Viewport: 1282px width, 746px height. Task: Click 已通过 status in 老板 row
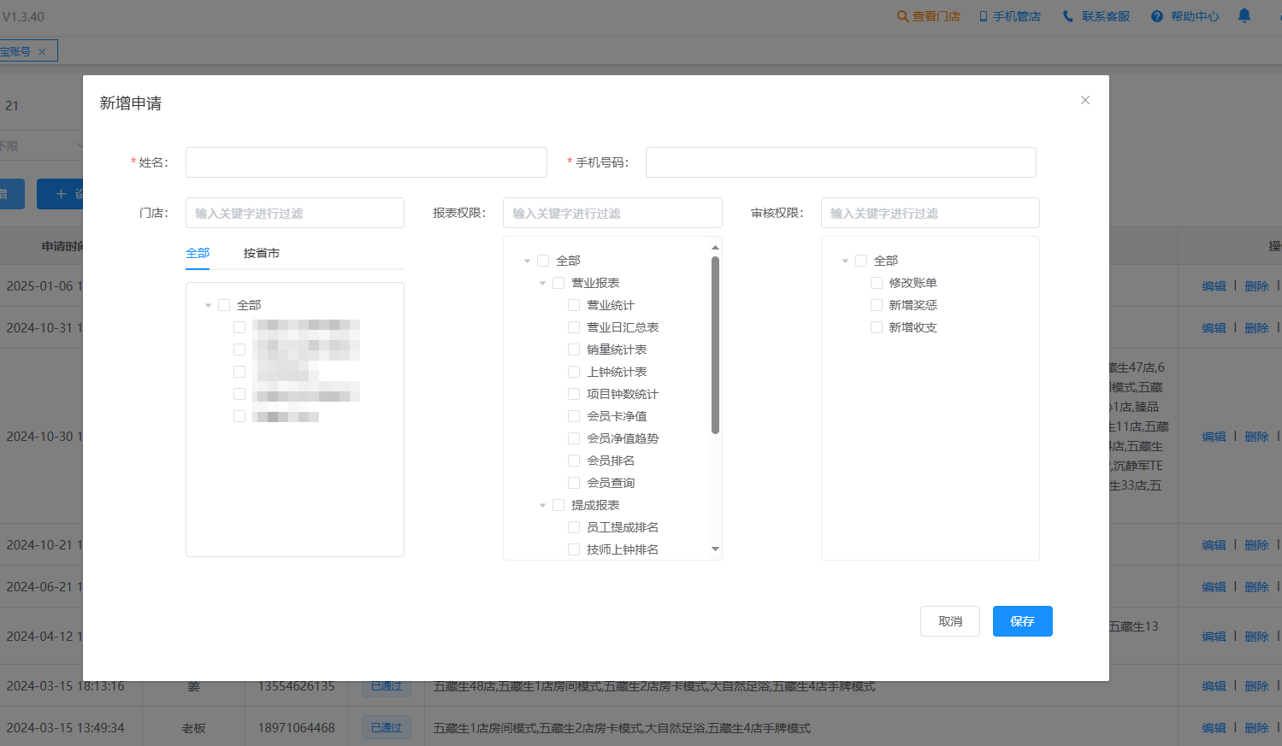tap(387, 728)
